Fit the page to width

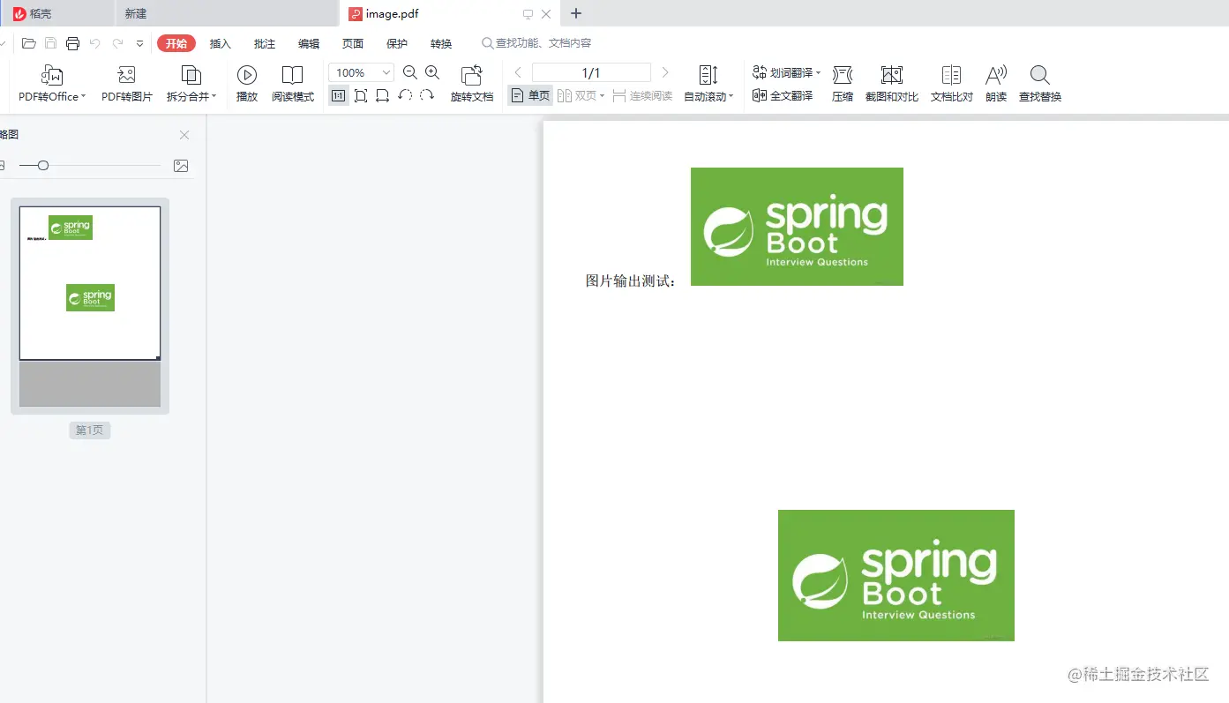(x=382, y=95)
